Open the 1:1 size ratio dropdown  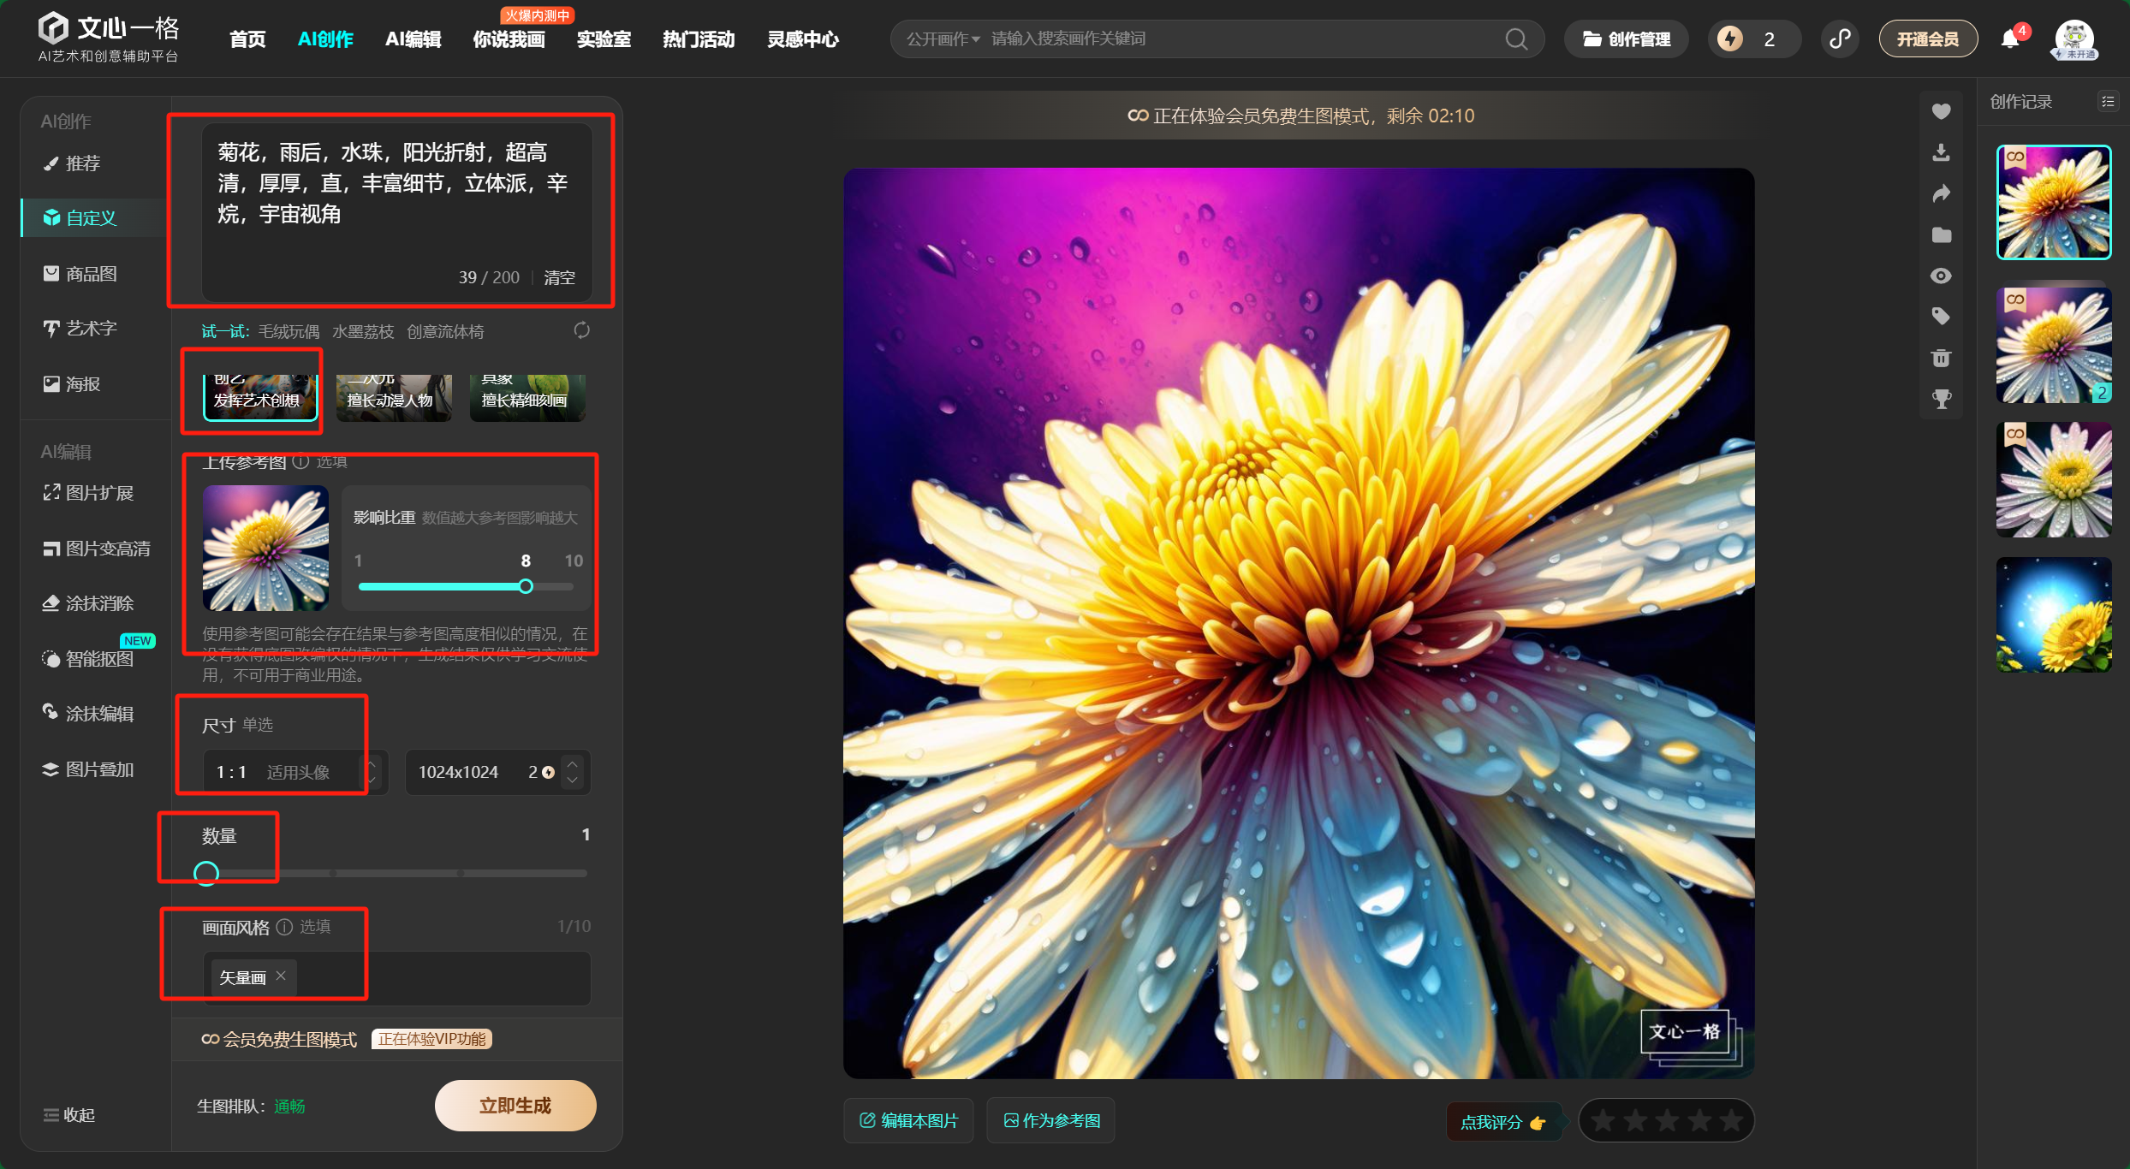click(x=295, y=772)
